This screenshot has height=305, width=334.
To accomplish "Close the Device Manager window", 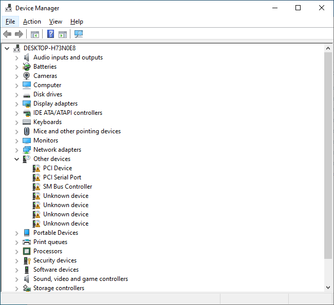I will tap(322, 8).
